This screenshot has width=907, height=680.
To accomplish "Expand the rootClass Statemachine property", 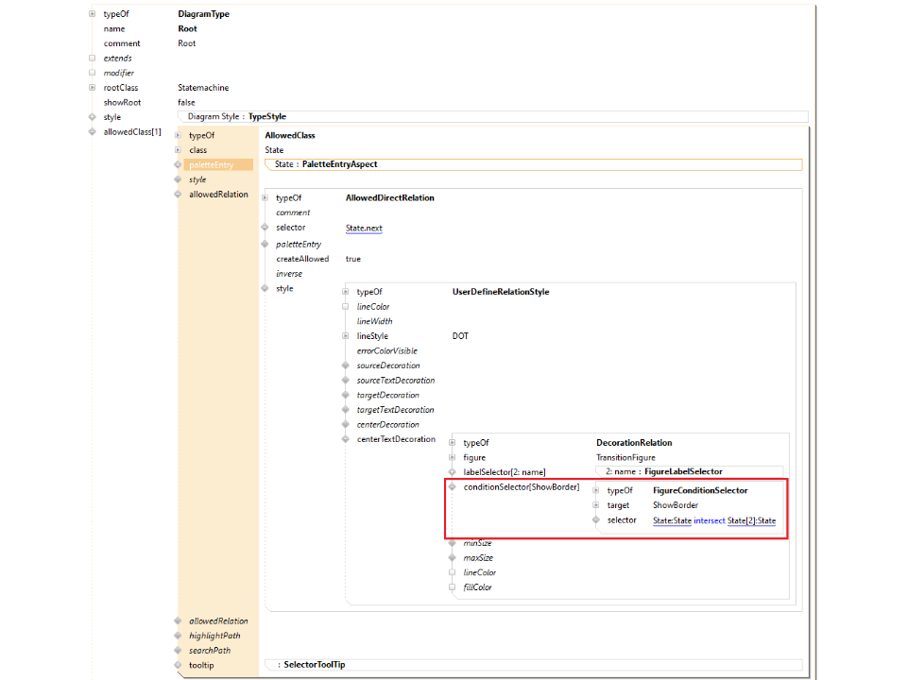I will 93,88.
